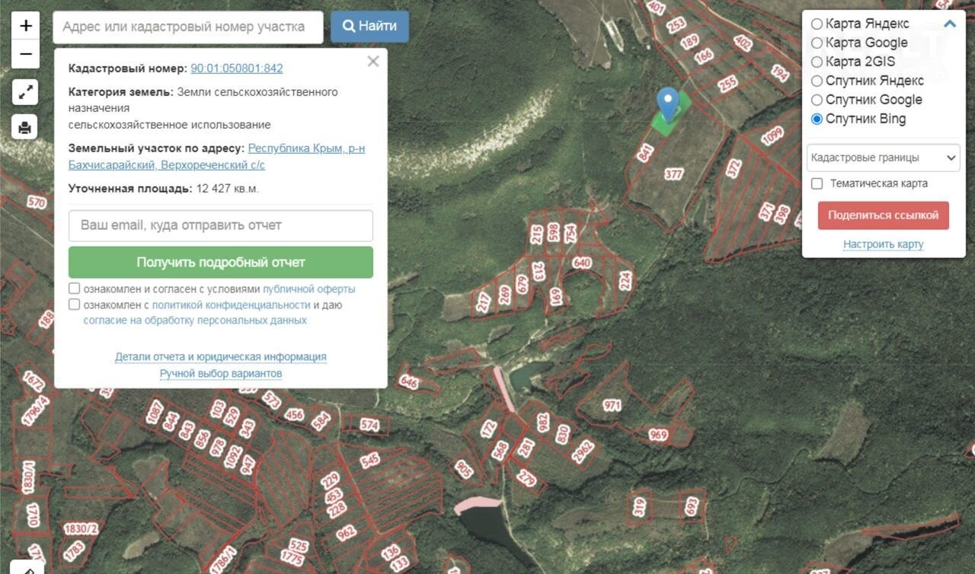The height and width of the screenshot is (574, 975).
Task: Print the map using printer icon
Action: click(x=25, y=127)
